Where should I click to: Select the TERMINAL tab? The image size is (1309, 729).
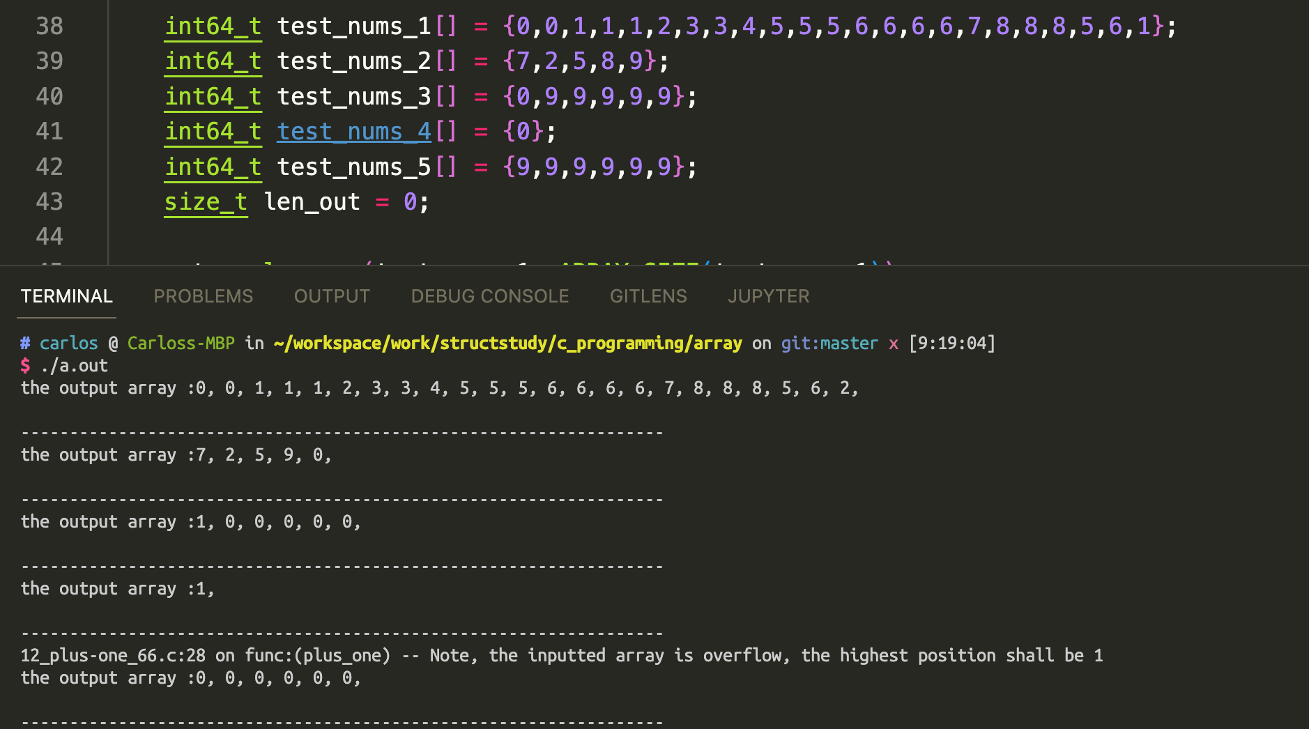pyautogui.click(x=66, y=296)
